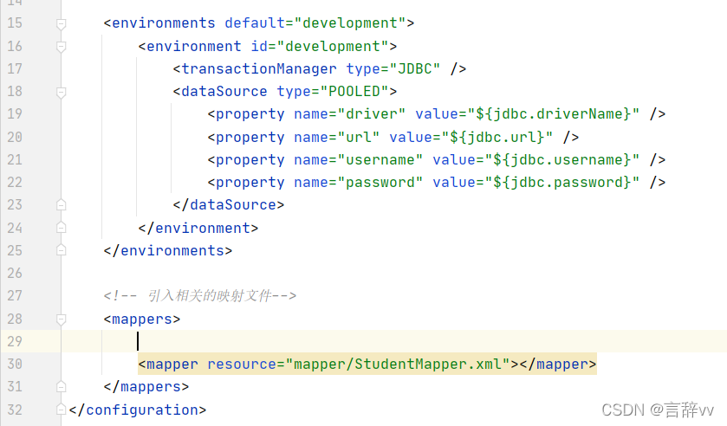The height and width of the screenshot is (426, 727).
Task: Click name="driver" attribute value
Action: click(x=372, y=114)
